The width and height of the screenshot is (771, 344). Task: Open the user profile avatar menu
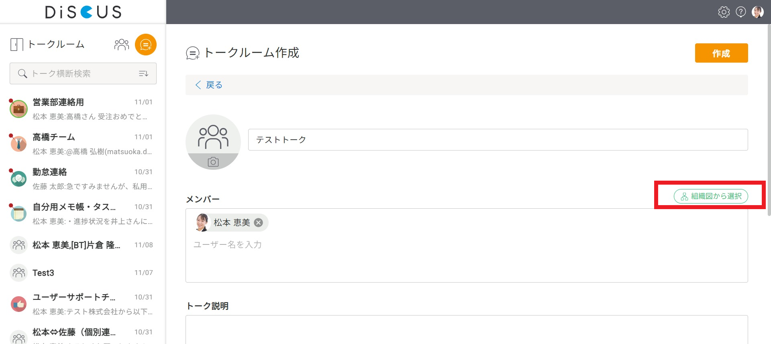tap(758, 12)
